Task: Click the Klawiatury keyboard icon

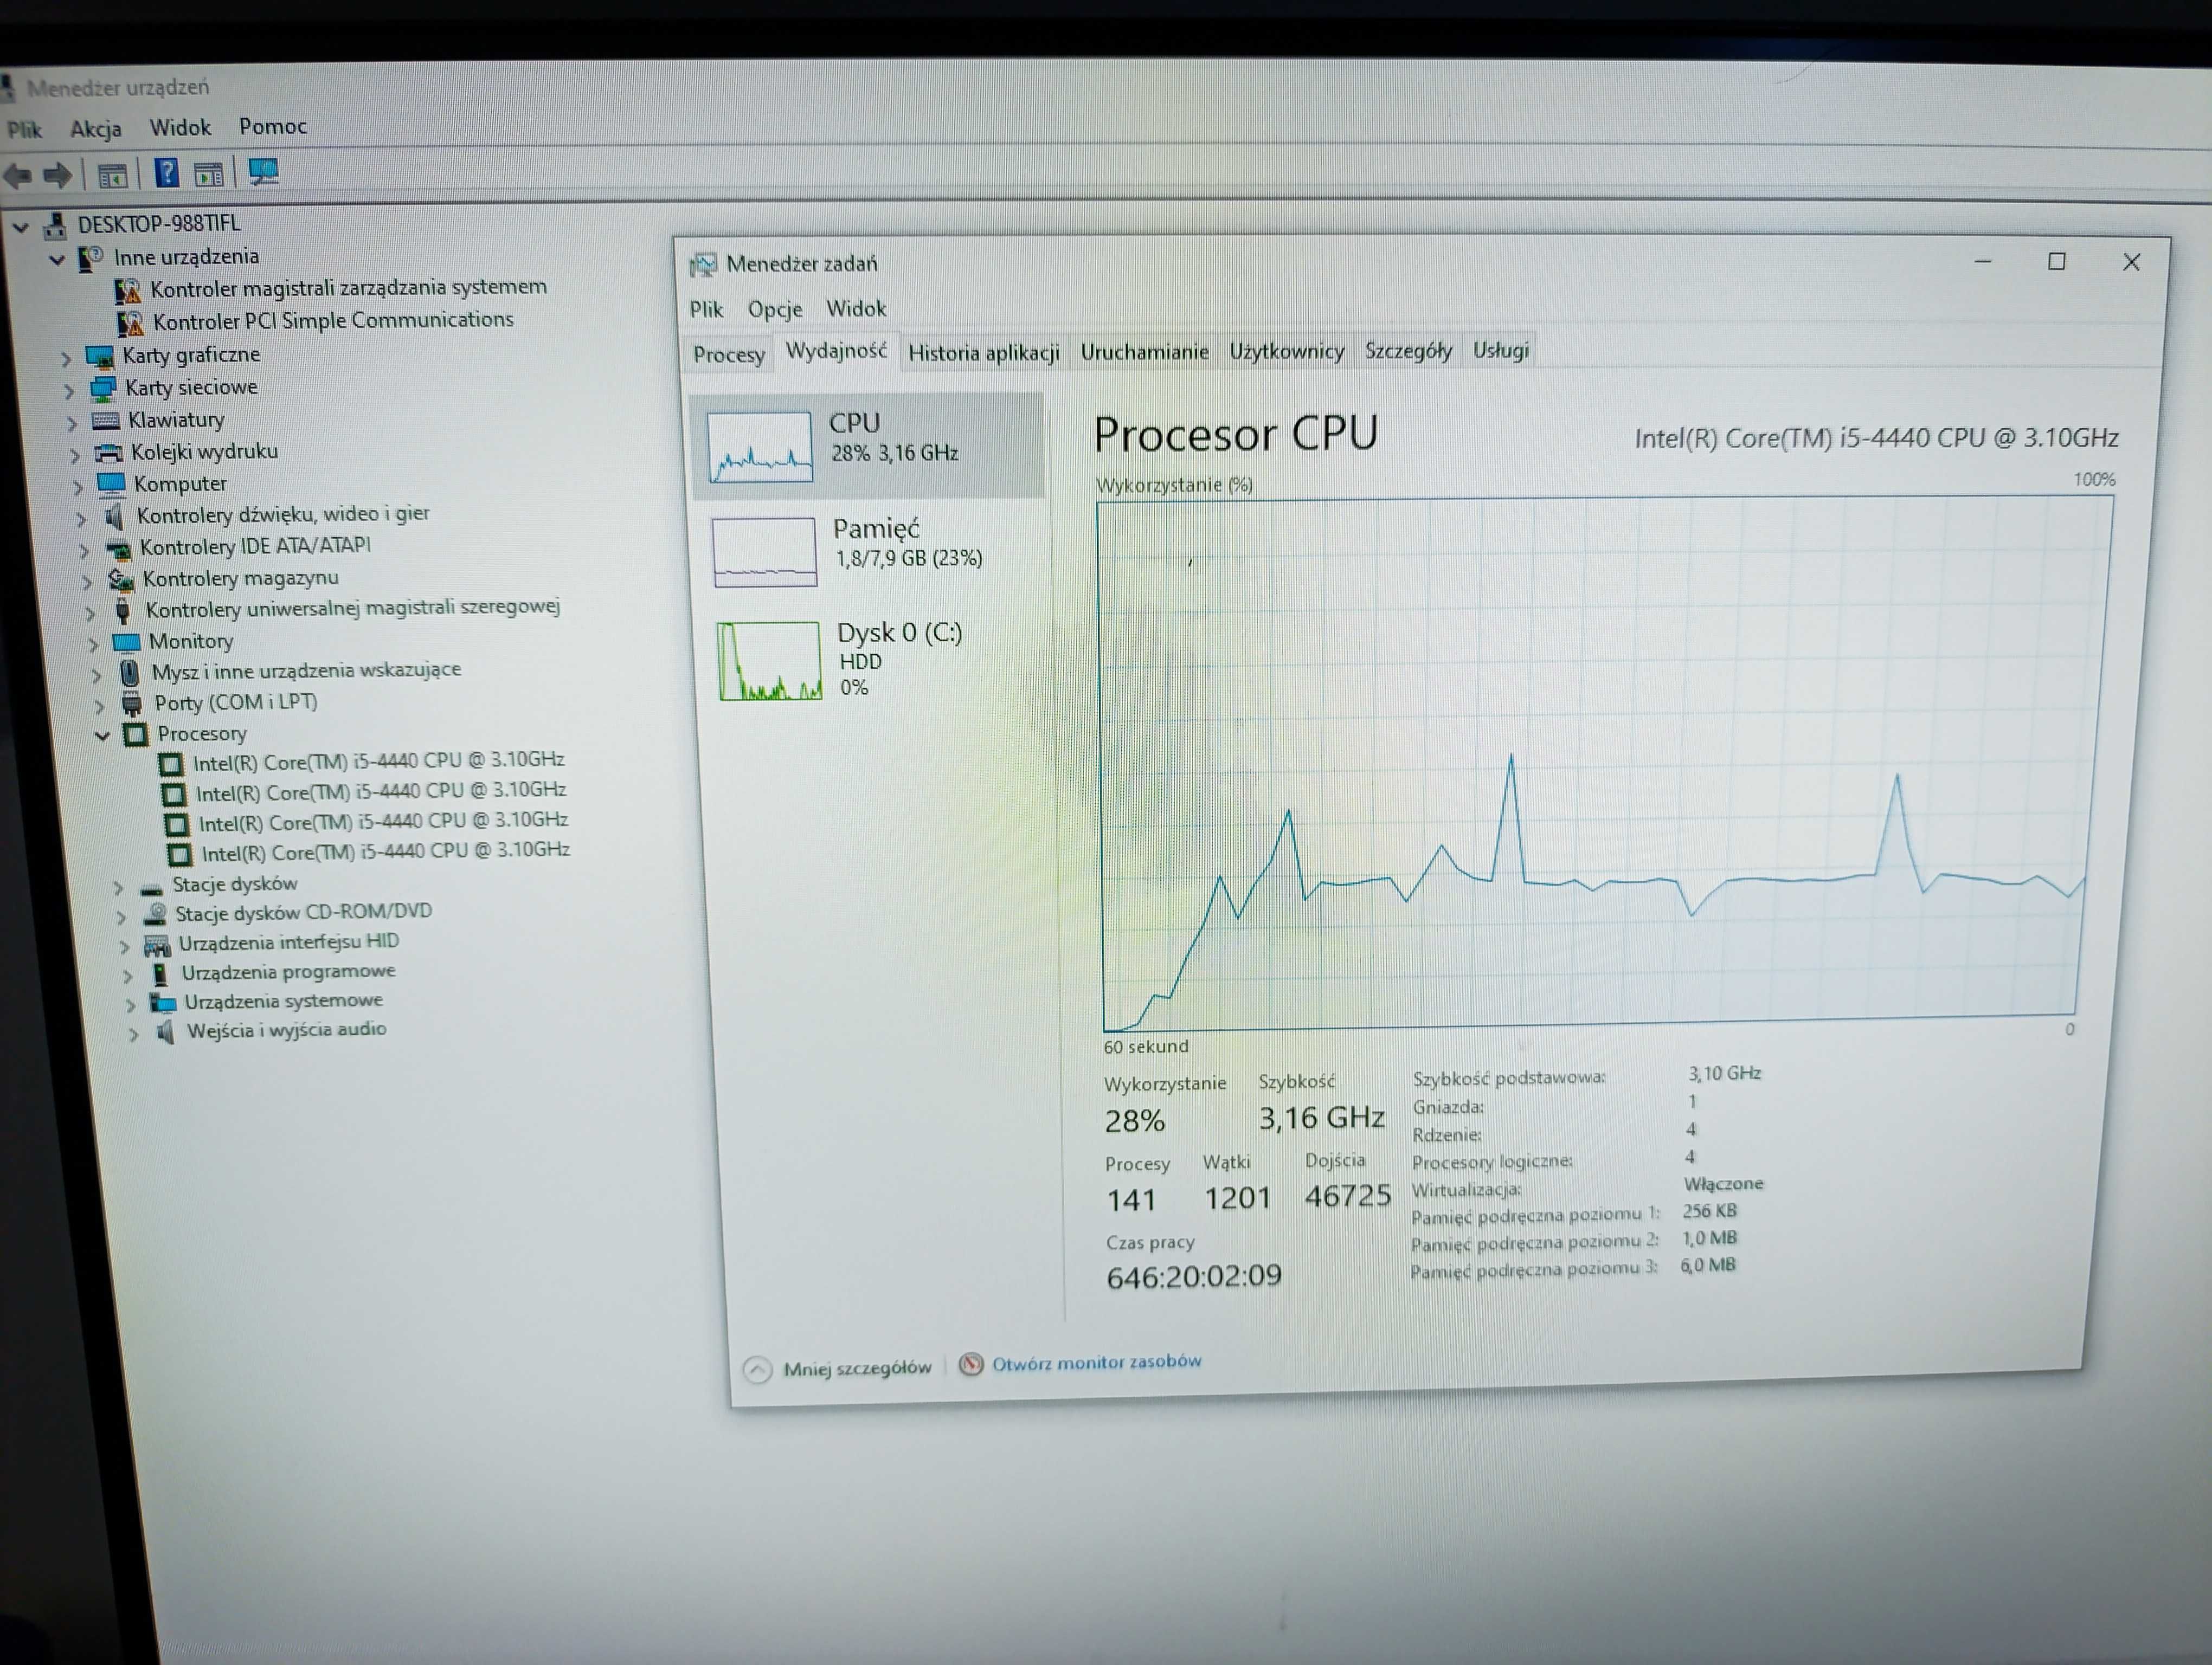Action: 106,421
